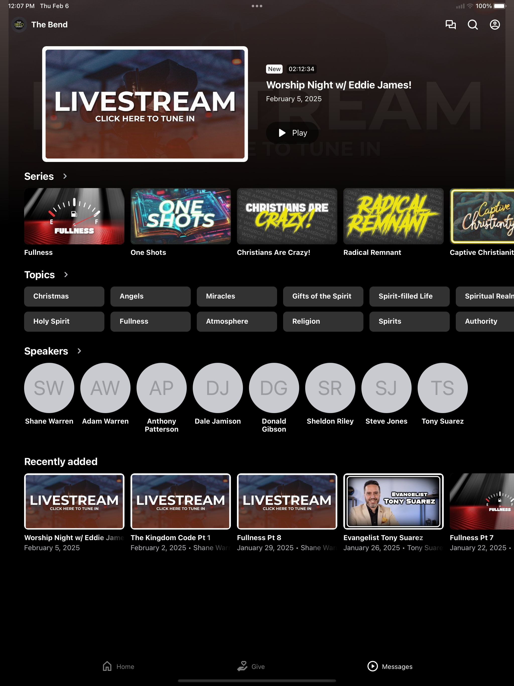514x686 pixels.
Task: Select the Miracles topic
Action: [237, 296]
